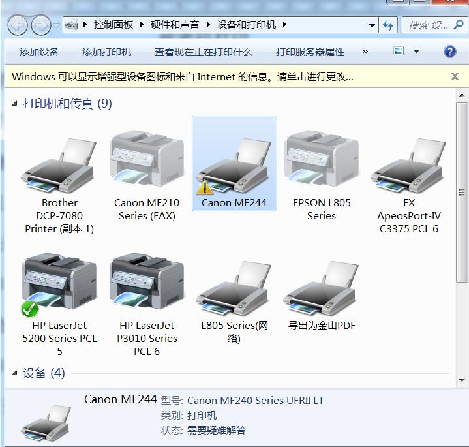Select the Canon MF210 Series (FAX) icon
The height and width of the screenshot is (447, 469).
[147, 159]
